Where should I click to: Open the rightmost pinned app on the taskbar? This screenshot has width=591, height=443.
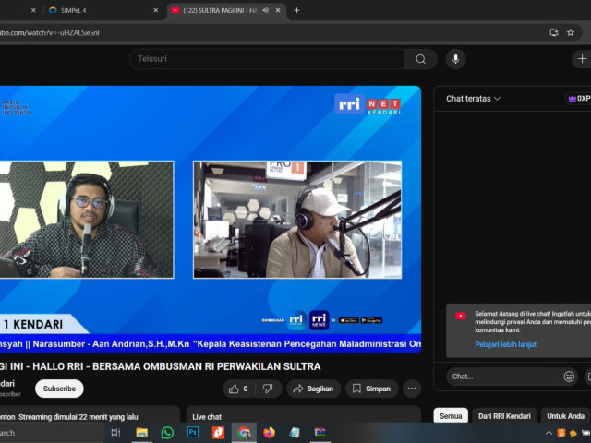pos(320,433)
